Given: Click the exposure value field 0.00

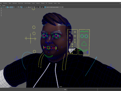Looking at the screenshot, I should [x=37, y=7].
